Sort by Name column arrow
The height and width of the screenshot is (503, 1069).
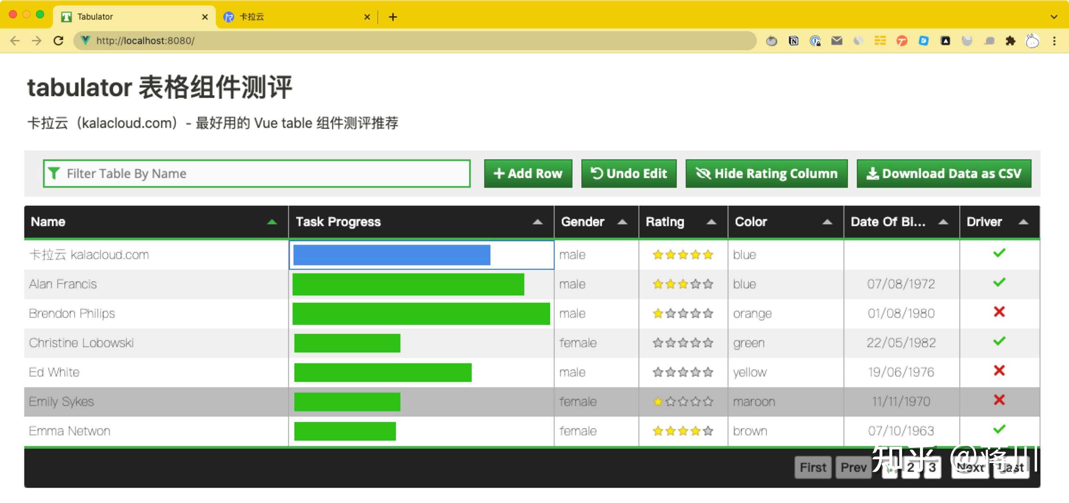[x=272, y=222]
